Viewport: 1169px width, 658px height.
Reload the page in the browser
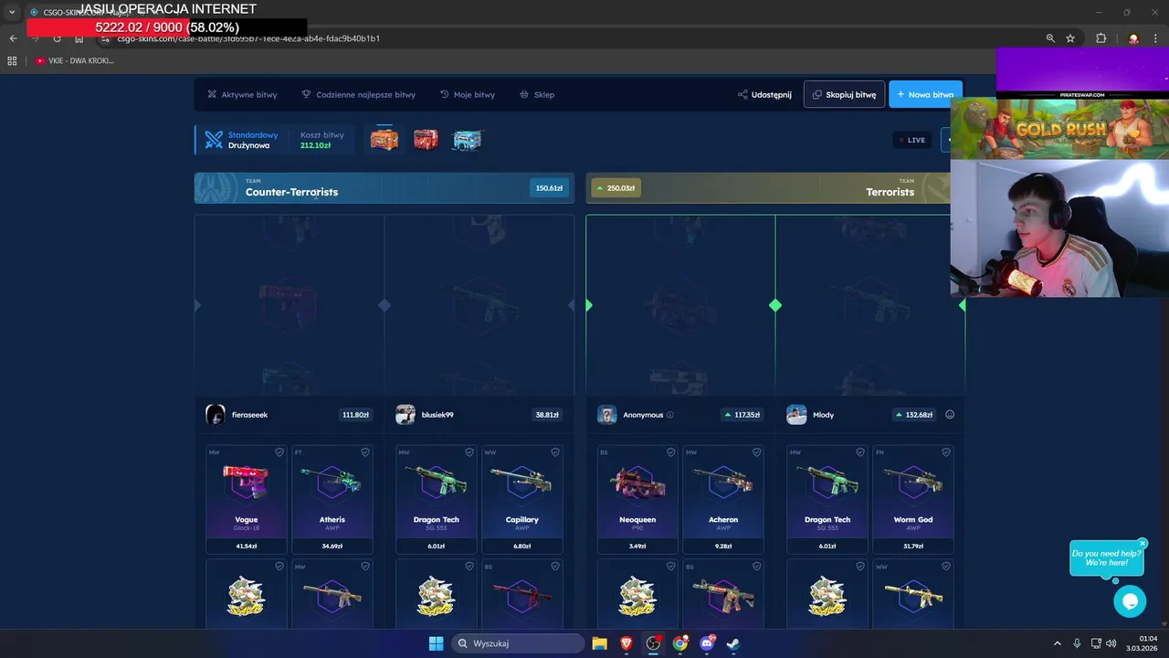57,38
